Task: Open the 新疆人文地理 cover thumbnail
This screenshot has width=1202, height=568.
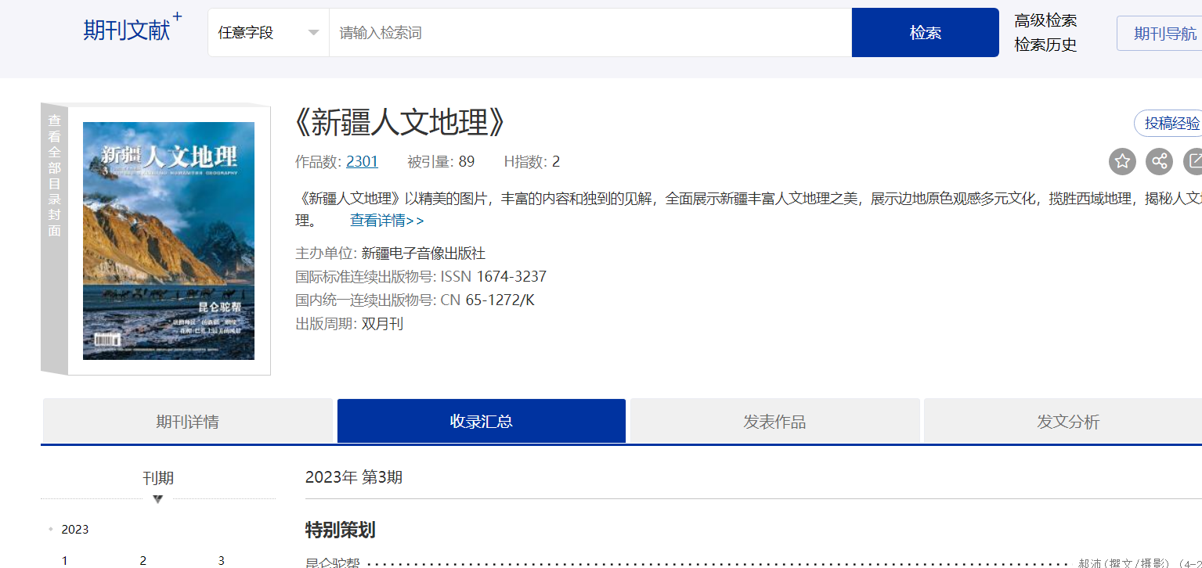Action: [168, 240]
